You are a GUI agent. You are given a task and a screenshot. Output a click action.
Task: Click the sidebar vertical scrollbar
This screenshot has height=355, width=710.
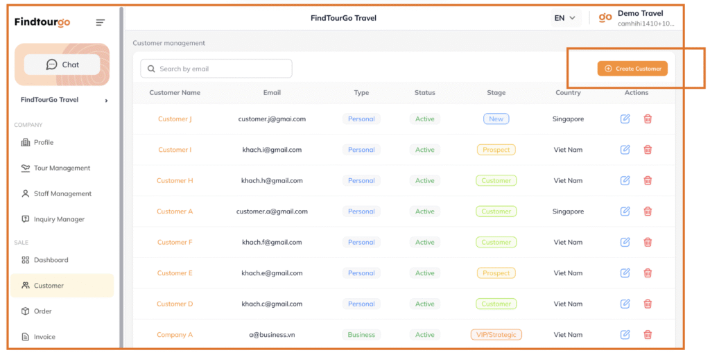tap(121, 173)
